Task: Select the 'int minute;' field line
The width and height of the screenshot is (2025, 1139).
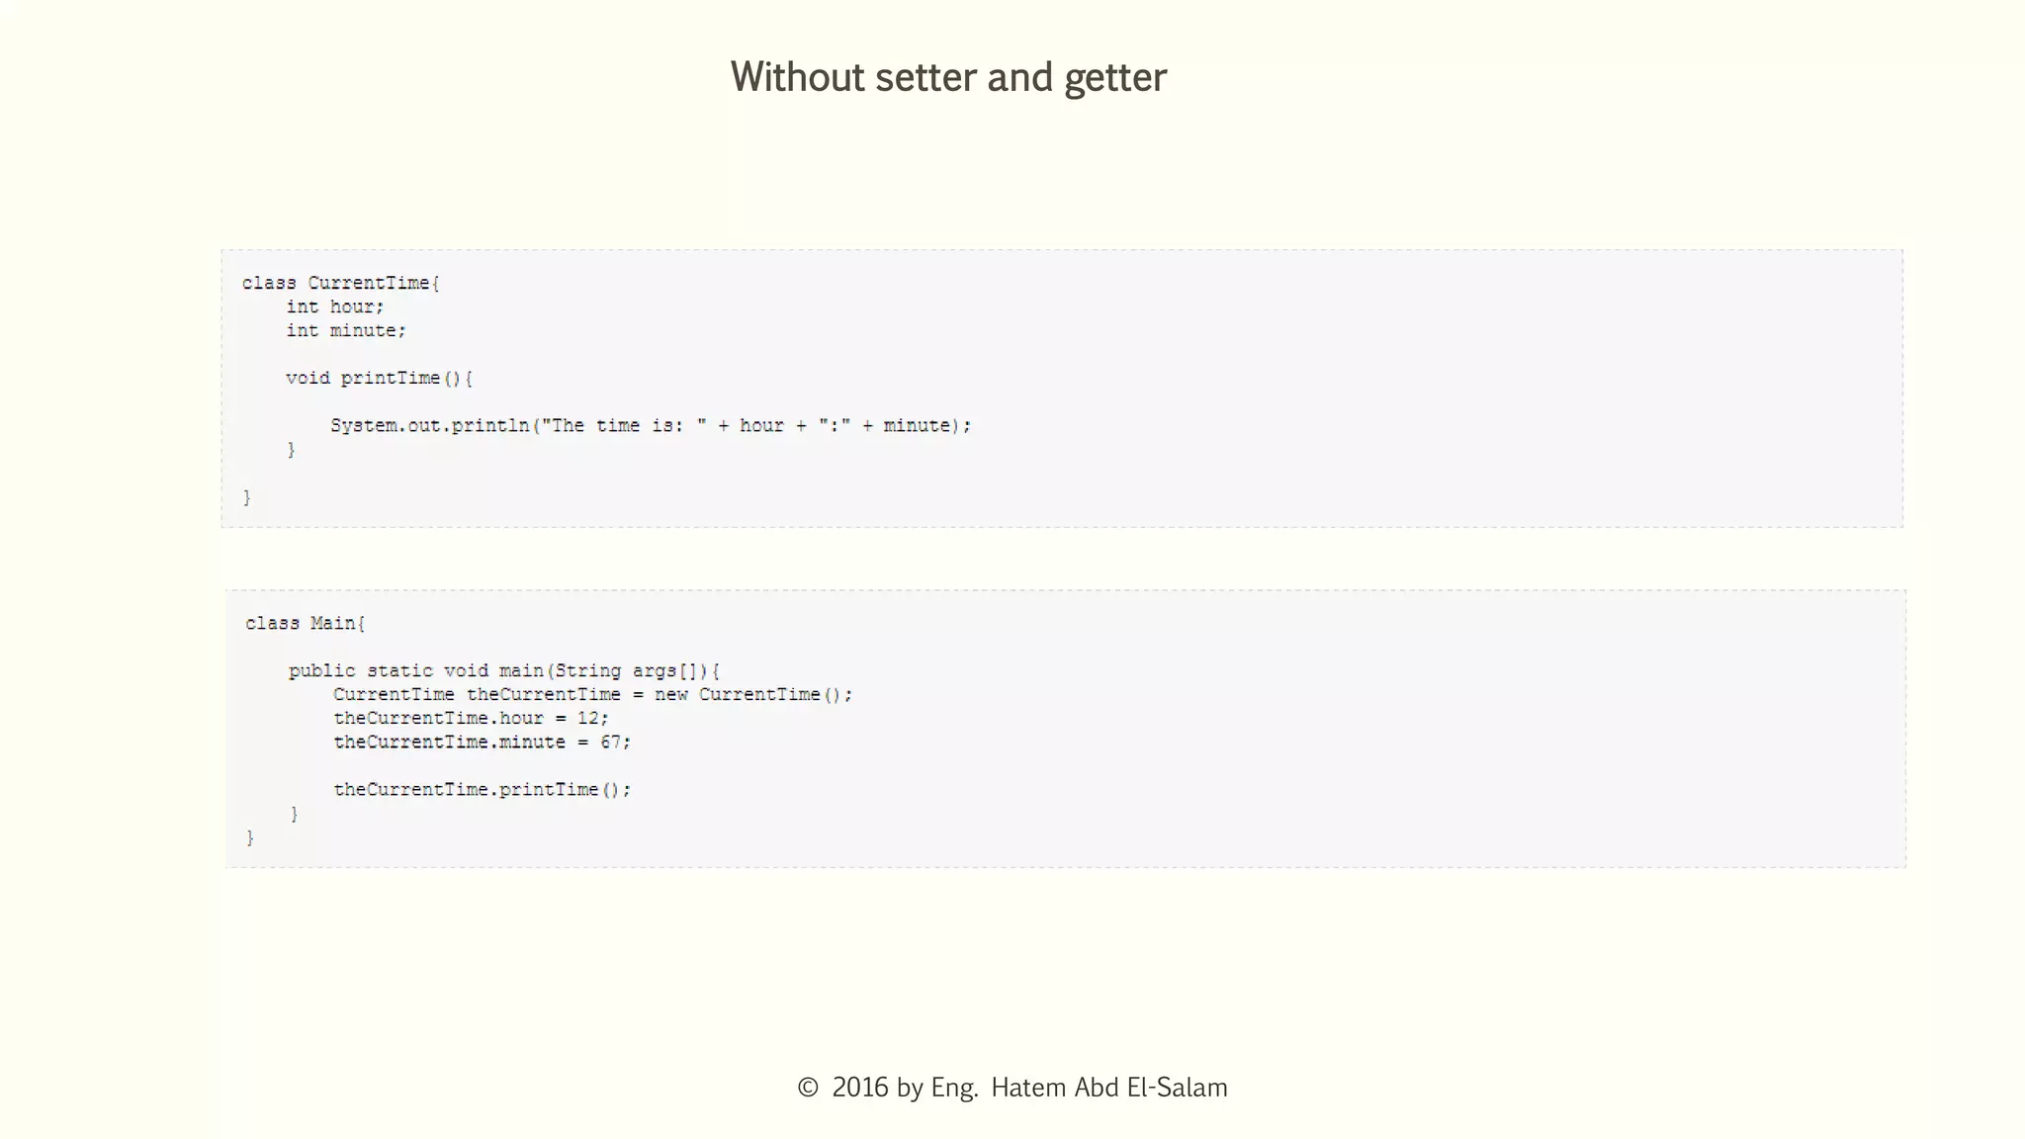Action: 346,330
